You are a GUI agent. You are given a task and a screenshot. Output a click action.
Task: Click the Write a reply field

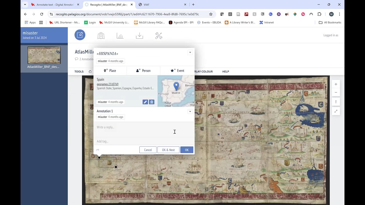point(144,127)
